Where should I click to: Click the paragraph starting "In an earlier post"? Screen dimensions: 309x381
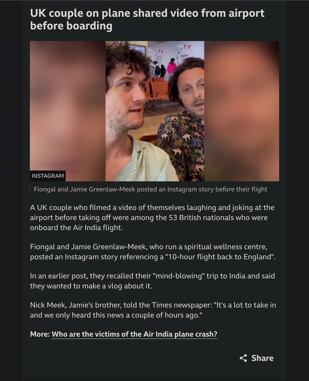[152, 281]
